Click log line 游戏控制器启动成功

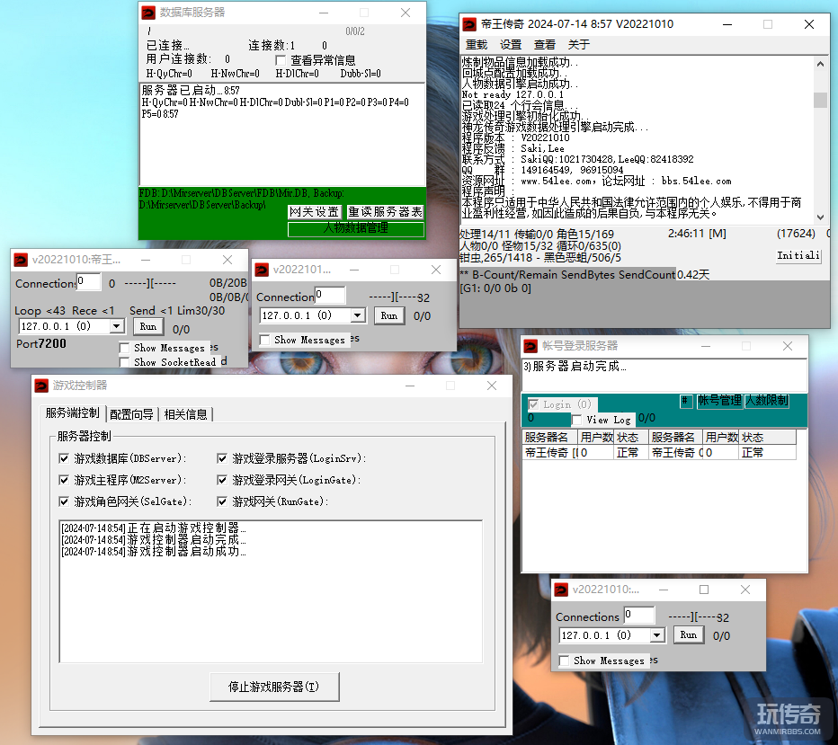tap(154, 552)
